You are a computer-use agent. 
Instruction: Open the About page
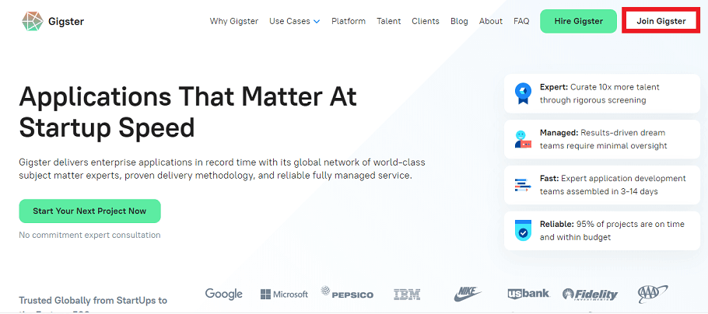[491, 21]
